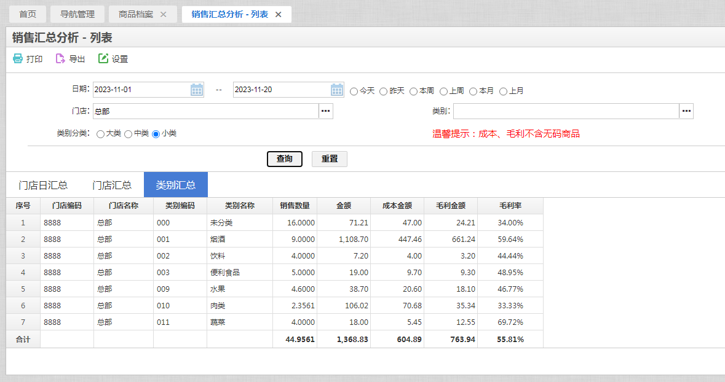
Task: Select the 本月 radio button
Action: tap(473, 92)
